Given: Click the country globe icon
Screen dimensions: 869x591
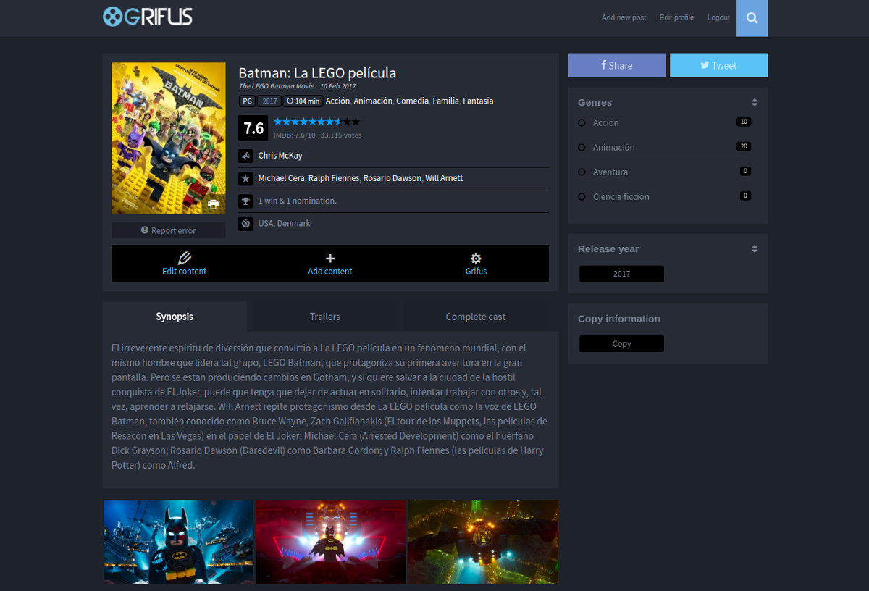Looking at the screenshot, I should (245, 223).
